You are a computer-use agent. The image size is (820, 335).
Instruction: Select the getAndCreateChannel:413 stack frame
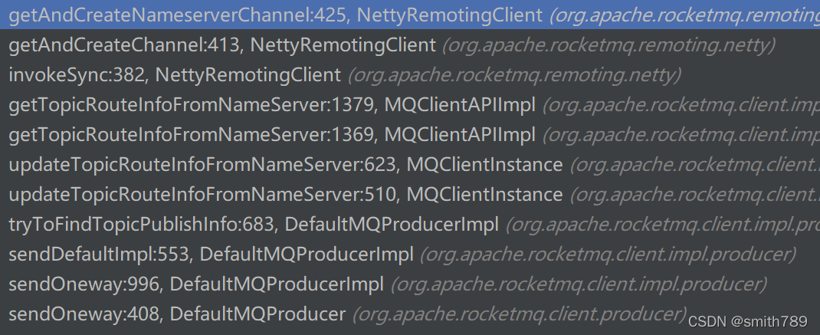point(410,45)
